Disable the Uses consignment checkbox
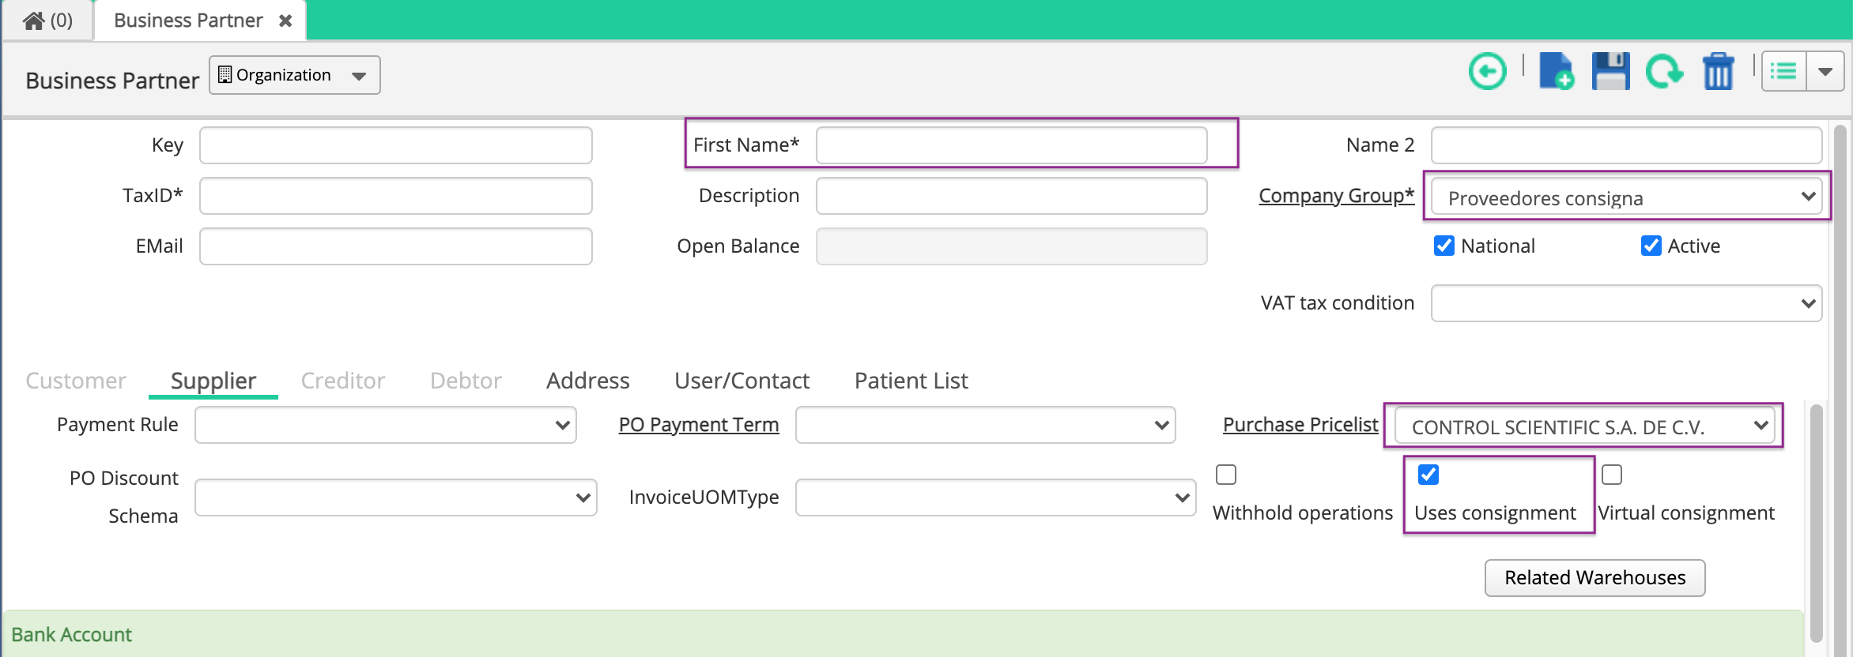The image size is (1853, 657). [1427, 475]
